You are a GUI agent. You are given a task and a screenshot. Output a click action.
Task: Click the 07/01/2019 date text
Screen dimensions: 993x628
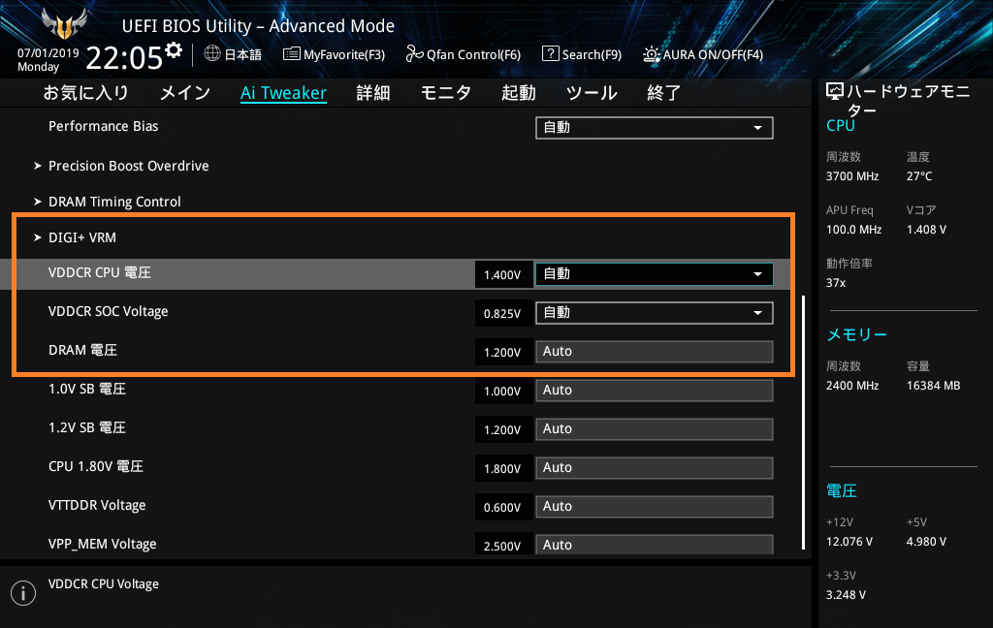pos(48,53)
